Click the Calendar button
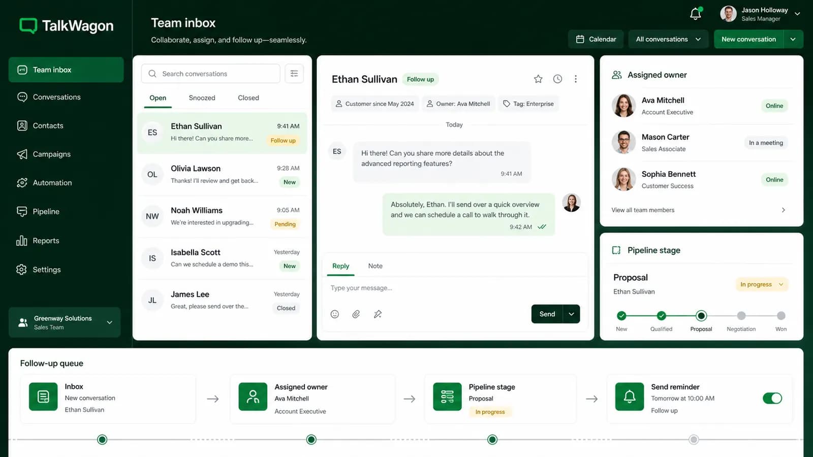 coord(596,39)
